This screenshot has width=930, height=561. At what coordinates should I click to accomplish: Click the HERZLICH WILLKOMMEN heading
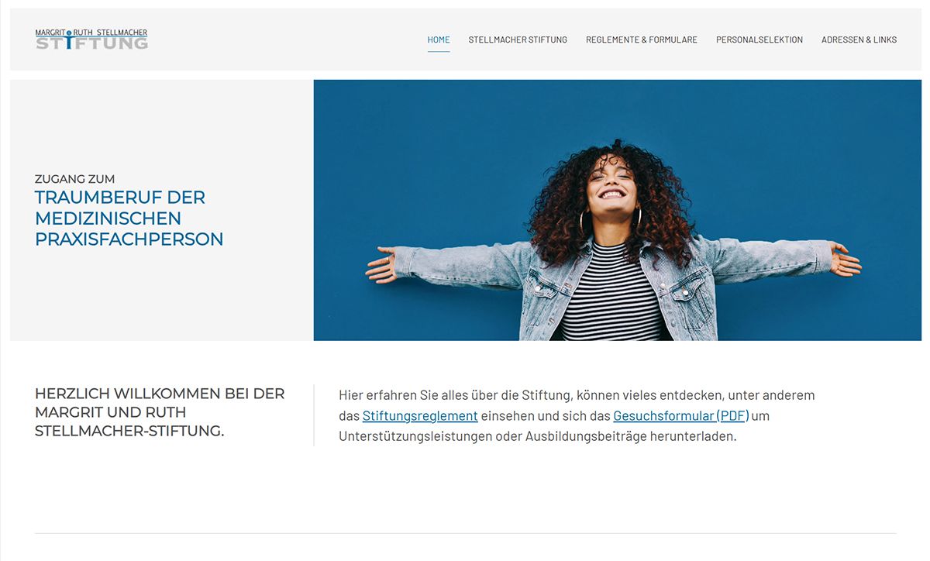coord(160,412)
